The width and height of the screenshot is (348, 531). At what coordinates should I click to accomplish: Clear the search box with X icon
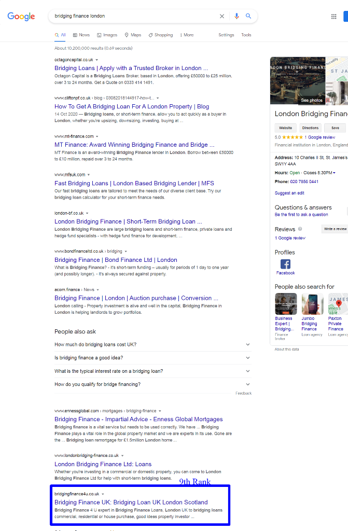click(222, 16)
